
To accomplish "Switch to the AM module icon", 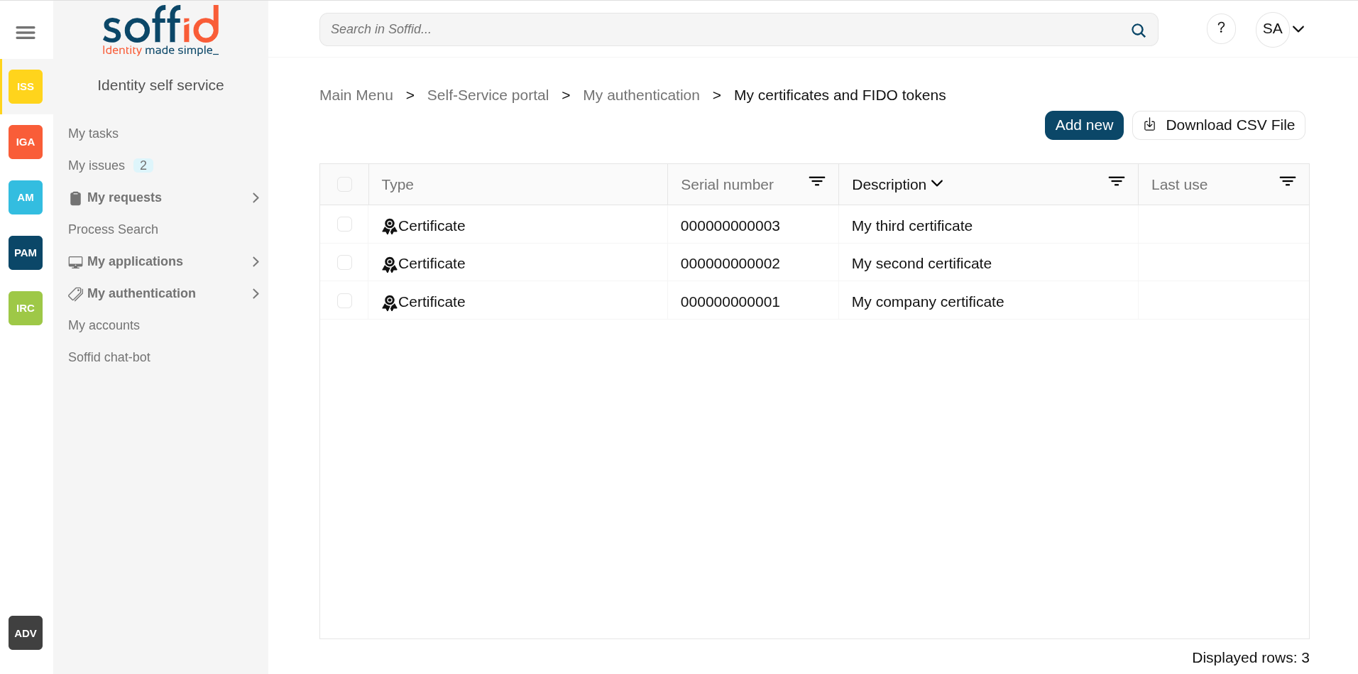I will pos(26,197).
